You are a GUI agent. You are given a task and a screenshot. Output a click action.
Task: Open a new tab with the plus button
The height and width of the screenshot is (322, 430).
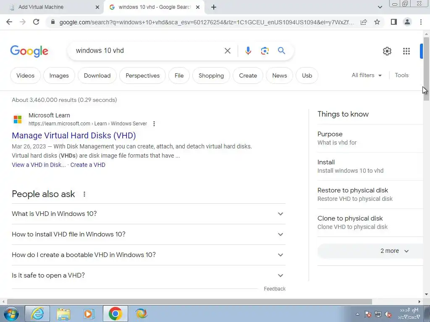[x=214, y=8]
